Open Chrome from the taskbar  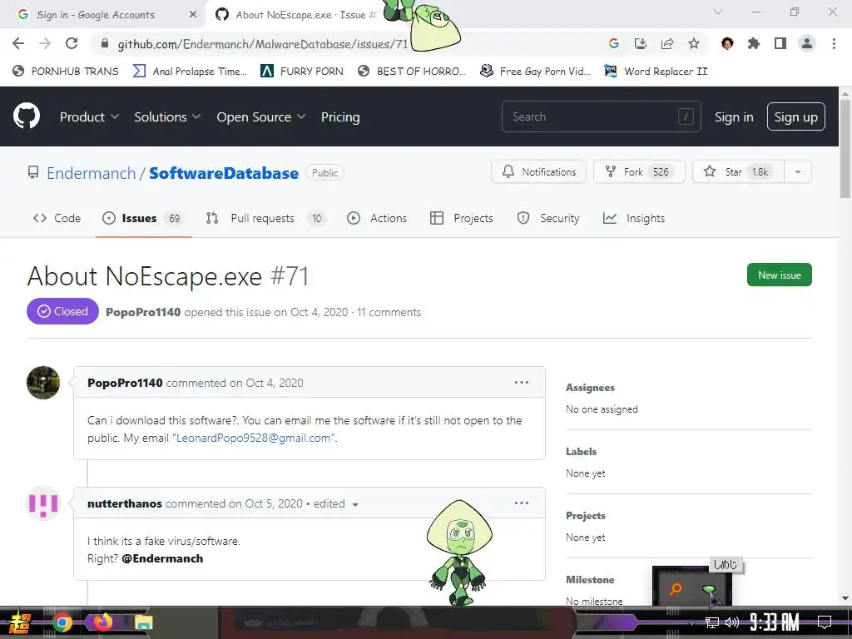62,622
